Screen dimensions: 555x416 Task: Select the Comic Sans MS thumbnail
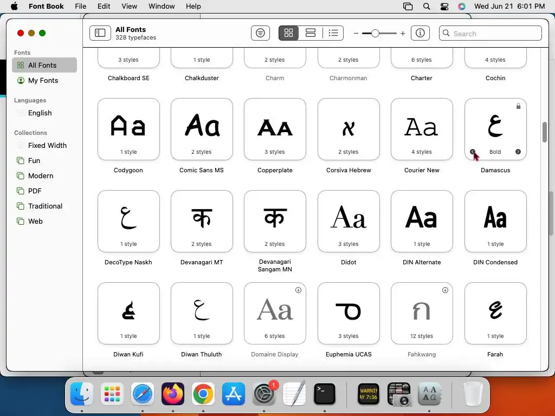[x=202, y=129]
